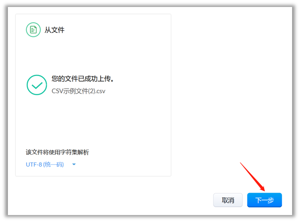The image size is (300, 222).
Task: Click the 您的文件已成功上传 message
Action: (x=82, y=79)
